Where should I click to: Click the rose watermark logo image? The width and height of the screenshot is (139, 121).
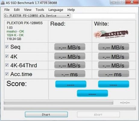coord(111,34)
